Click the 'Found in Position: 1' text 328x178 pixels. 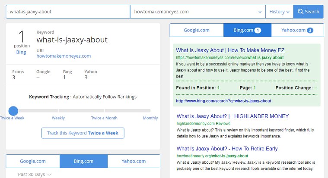click(x=197, y=88)
